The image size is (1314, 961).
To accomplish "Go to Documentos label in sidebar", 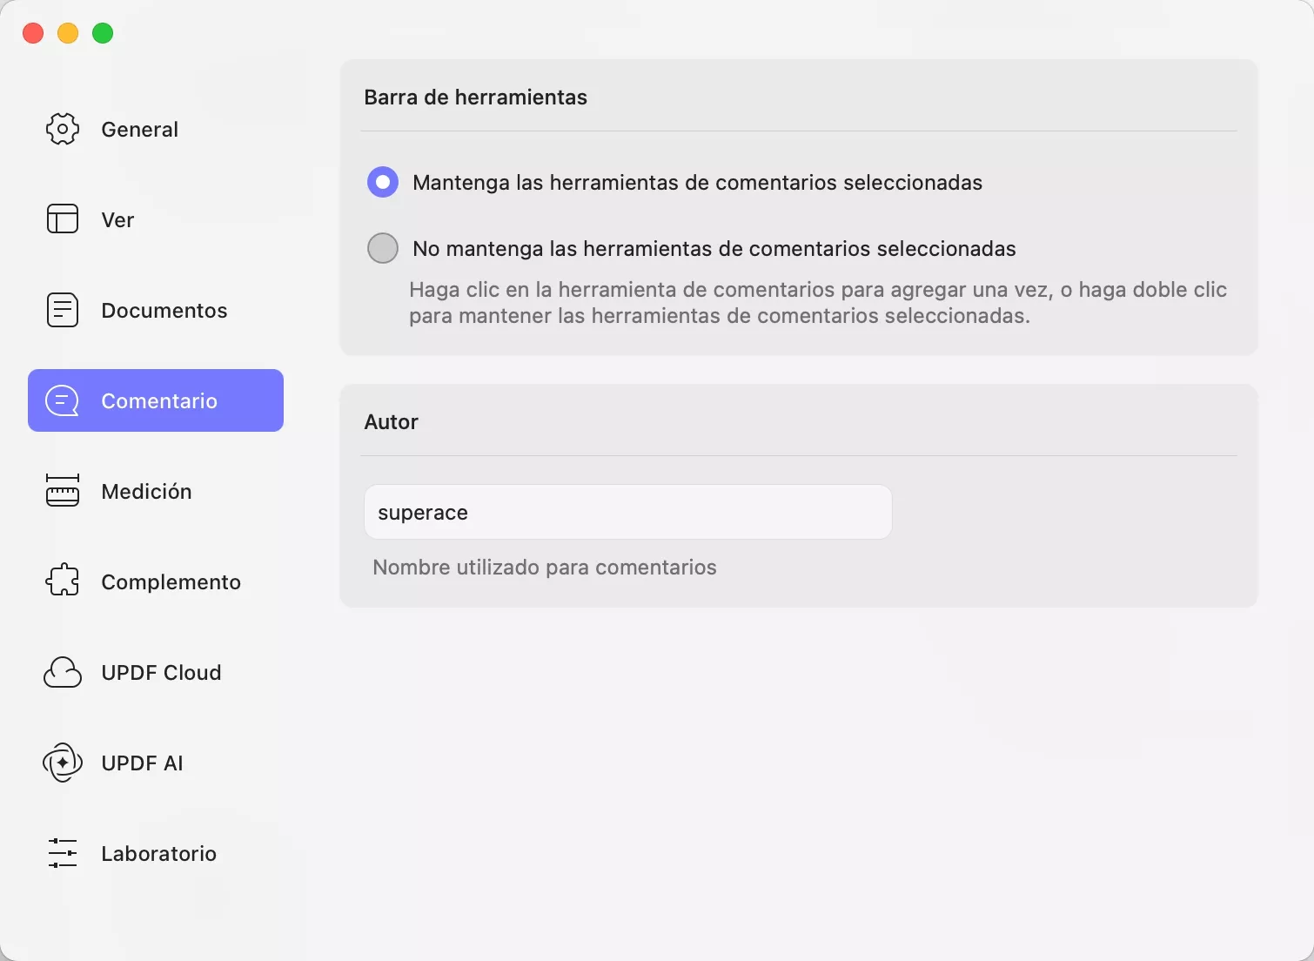I will pyautogui.click(x=164, y=311).
